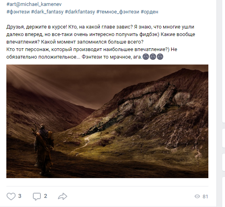Viewport: 225px width, 207px height.
Task: Open comments via the speech bubble icon
Action: 37,196
